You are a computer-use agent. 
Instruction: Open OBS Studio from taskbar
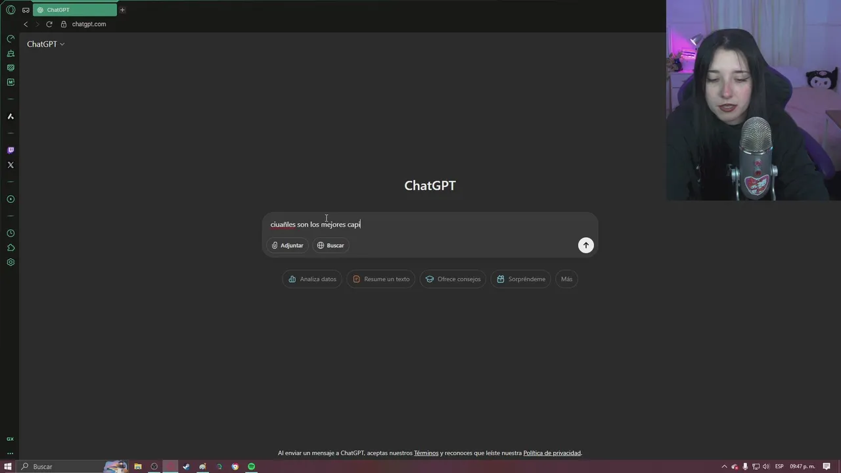point(154,466)
